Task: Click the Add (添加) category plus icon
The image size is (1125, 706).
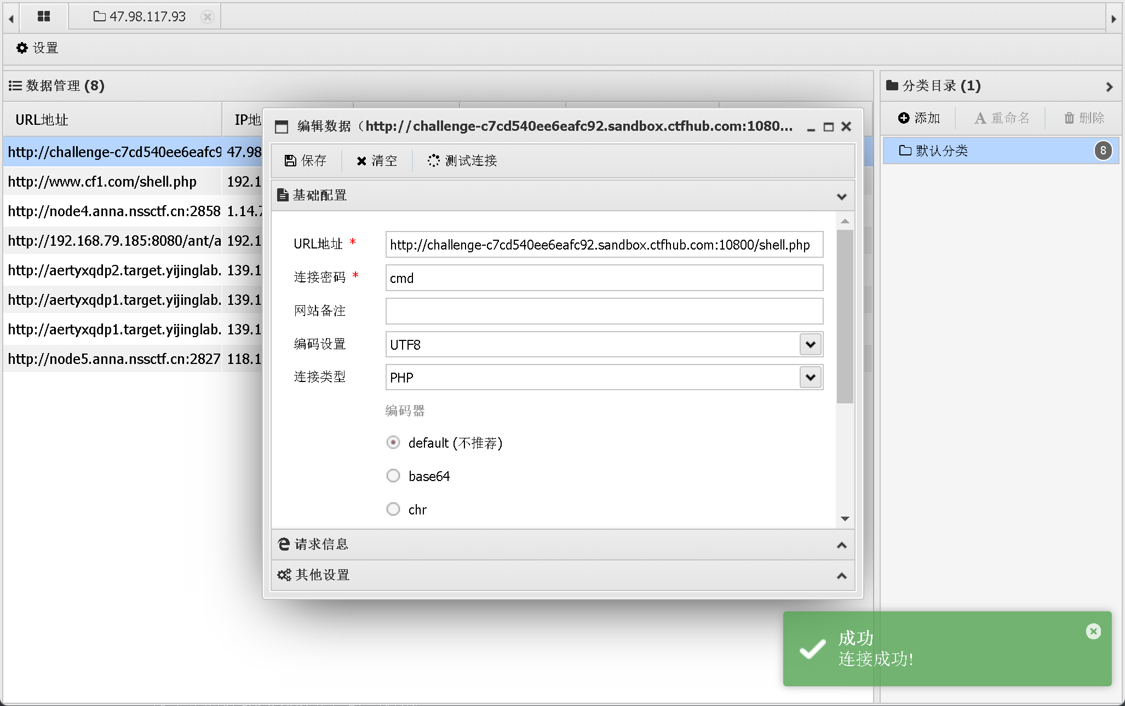Action: (x=904, y=118)
